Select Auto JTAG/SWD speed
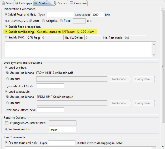The image size is (165, 149). tap(31, 21)
